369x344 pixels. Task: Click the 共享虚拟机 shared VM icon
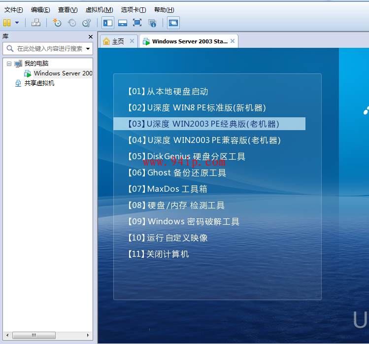coord(18,83)
